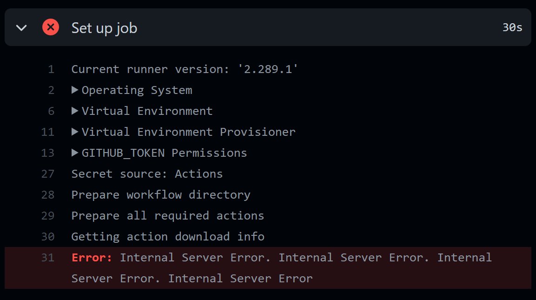
Task: Click the red 'Error:' label
Action: [92, 258]
